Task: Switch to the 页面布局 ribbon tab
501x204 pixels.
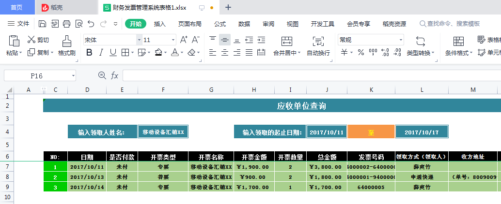Action: coord(190,24)
